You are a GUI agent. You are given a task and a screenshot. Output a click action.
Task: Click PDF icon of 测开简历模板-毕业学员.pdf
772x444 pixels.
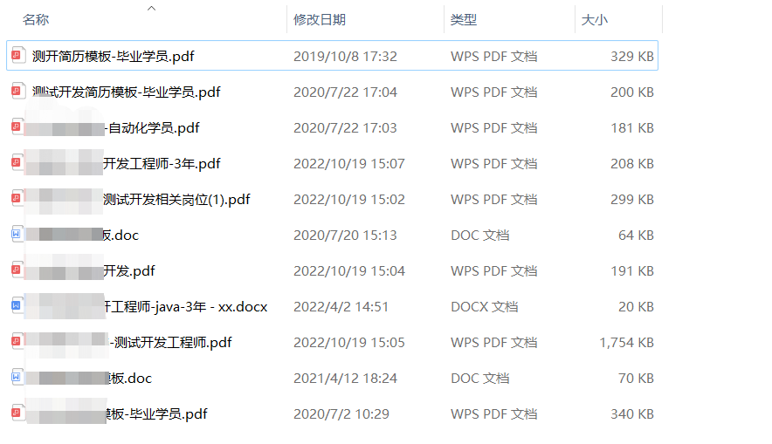(x=17, y=55)
